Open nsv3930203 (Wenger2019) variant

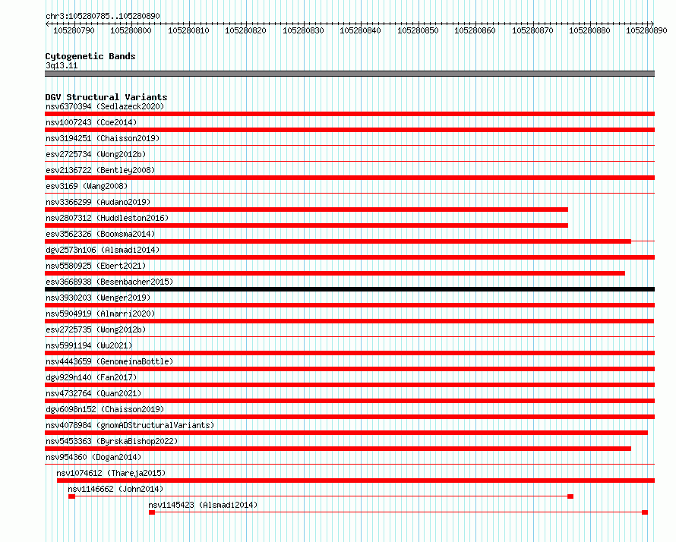pos(98,298)
